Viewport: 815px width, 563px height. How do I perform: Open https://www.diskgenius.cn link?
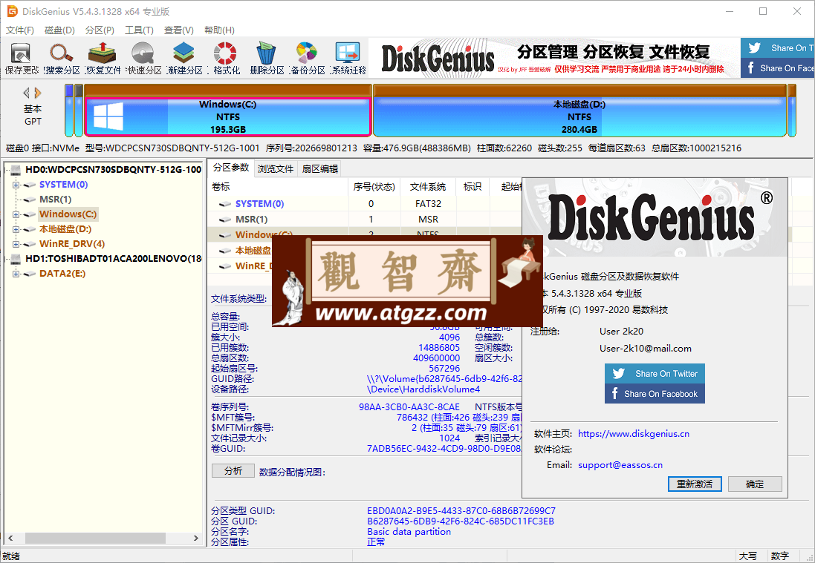coord(634,434)
